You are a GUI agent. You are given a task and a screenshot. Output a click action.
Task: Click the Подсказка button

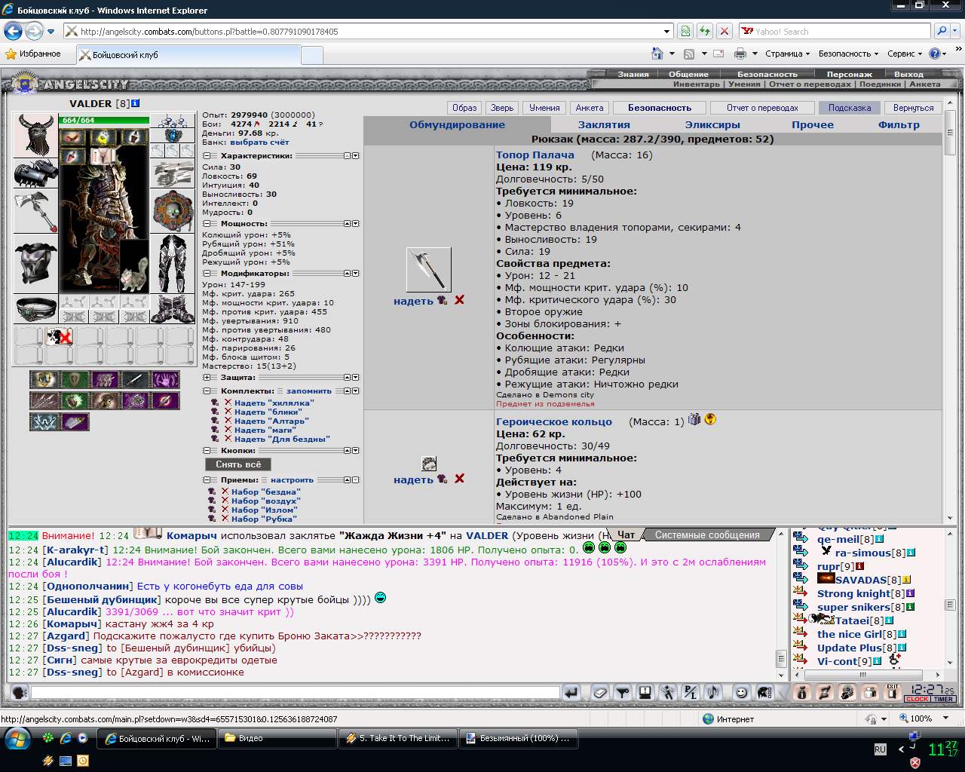(850, 108)
